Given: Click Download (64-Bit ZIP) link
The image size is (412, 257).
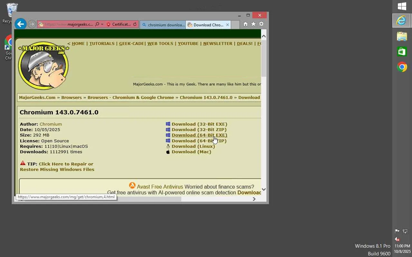Looking at the screenshot, I should pos(199,141).
